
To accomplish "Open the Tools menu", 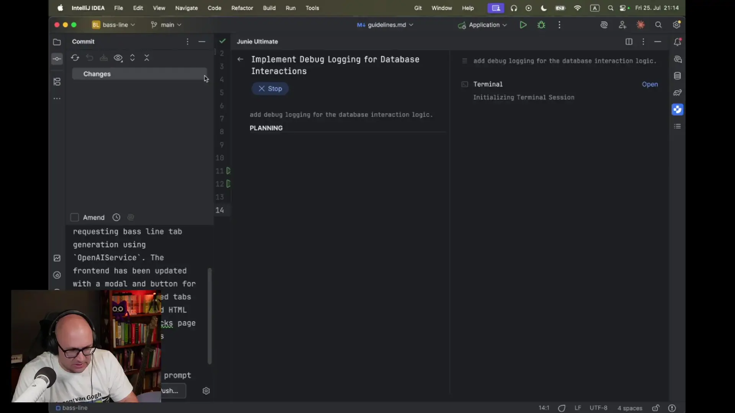I will click(x=312, y=8).
